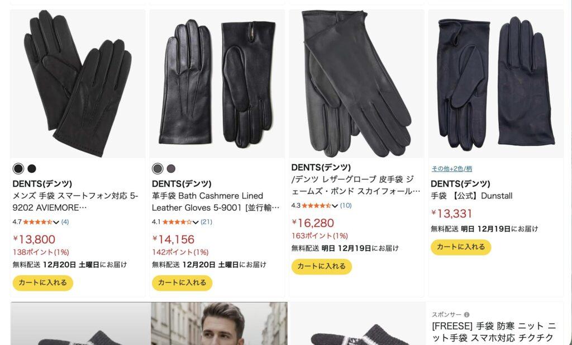Screen dimensions: 572x345
Task: Open the FREESE knit gloves sponsored listing
Action: point(494,332)
